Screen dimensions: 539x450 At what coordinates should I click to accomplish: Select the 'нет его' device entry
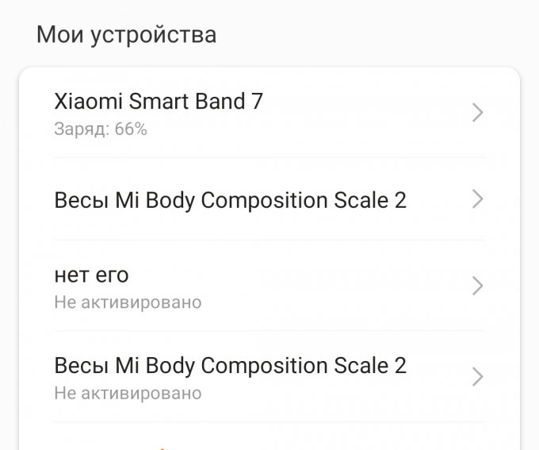click(x=91, y=275)
